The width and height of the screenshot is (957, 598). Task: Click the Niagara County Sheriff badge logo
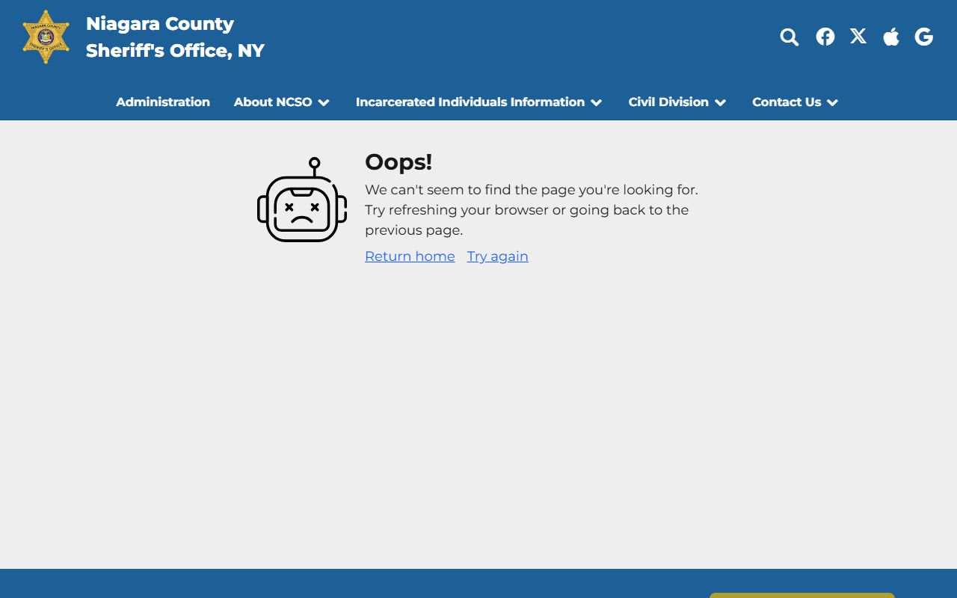(x=46, y=37)
